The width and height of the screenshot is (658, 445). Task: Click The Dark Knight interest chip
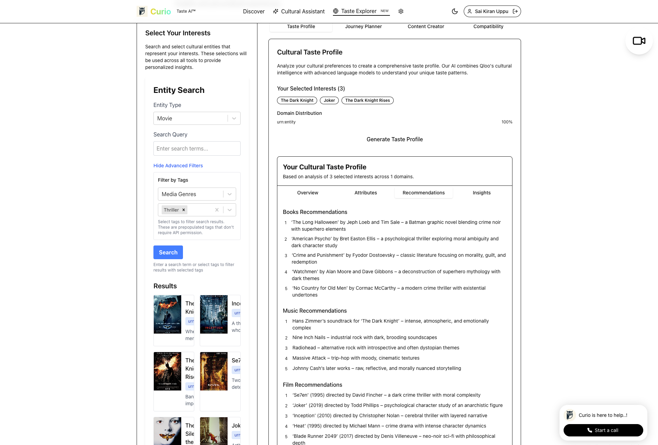(297, 100)
